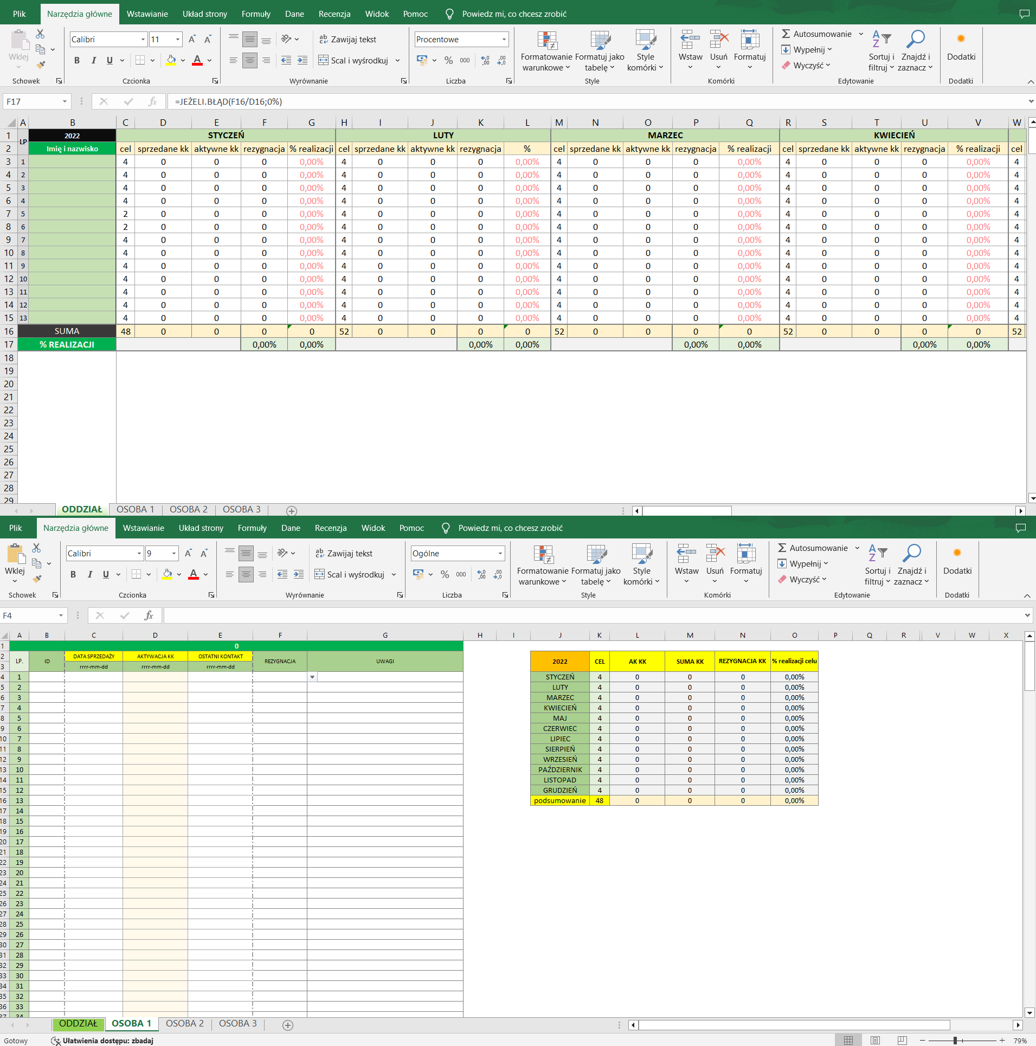This screenshot has height=1046, width=1036.
Task: Click Decrease Font Size in lower window
Action: point(204,553)
